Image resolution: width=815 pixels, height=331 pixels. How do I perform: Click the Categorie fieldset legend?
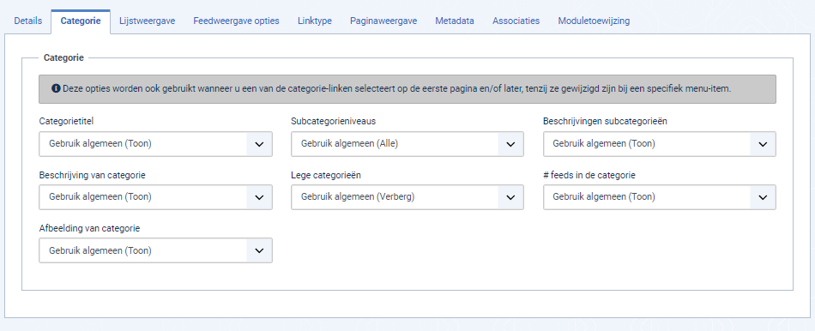coord(64,58)
